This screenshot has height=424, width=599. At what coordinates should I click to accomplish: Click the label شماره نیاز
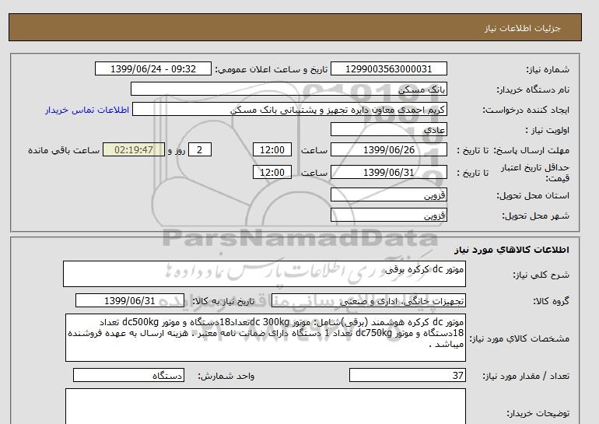[548, 69]
